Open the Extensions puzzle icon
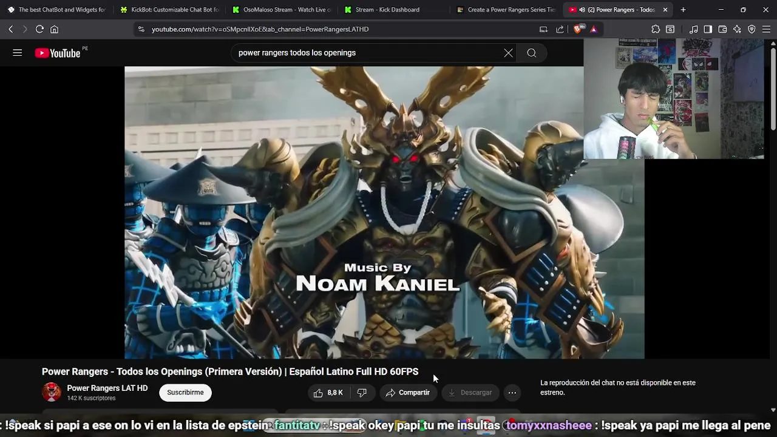This screenshot has height=437, width=777. click(656, 29)
